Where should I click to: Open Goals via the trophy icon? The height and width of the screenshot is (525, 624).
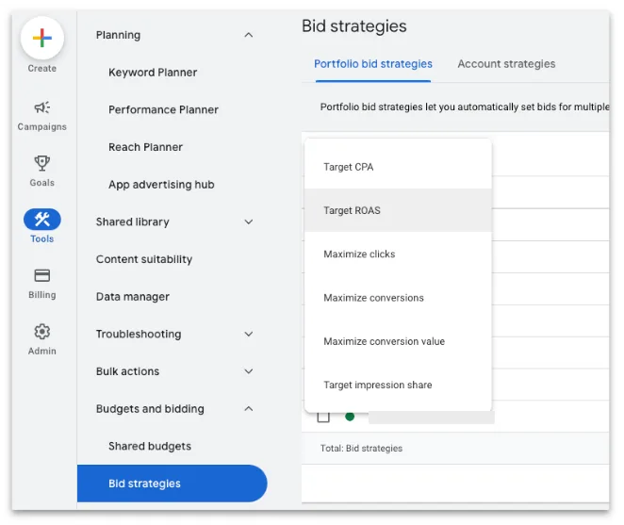41,163
